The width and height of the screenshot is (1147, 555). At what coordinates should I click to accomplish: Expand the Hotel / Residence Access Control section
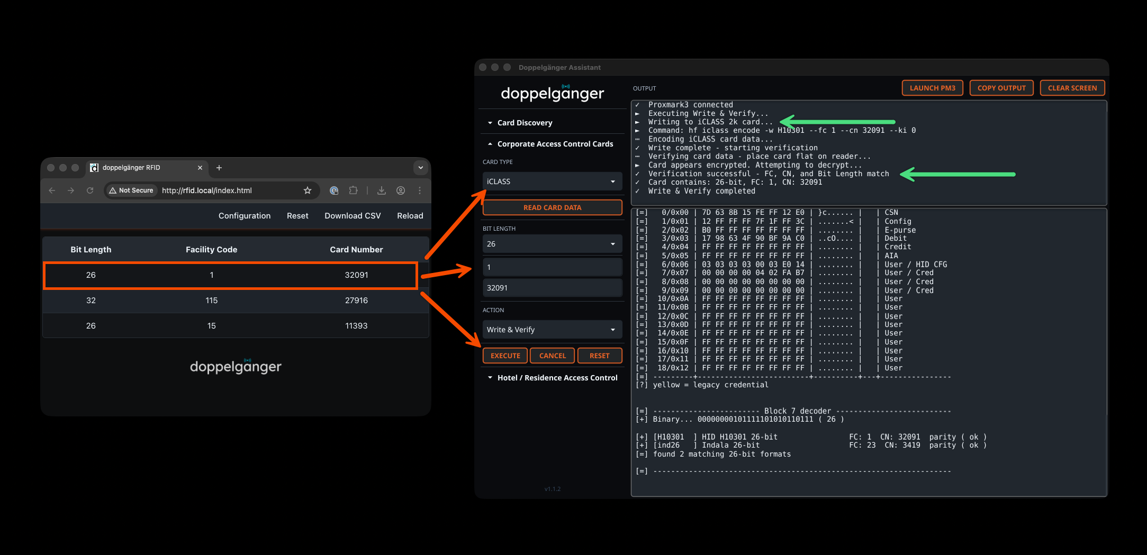point(557,377)
